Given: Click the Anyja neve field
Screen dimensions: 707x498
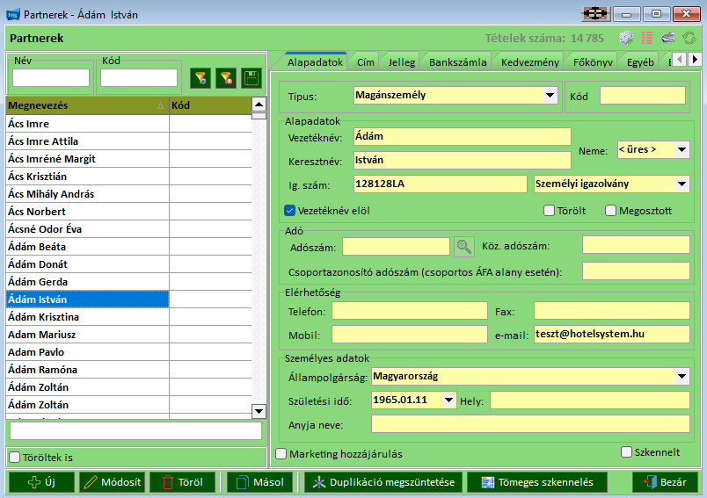Looking at the screenshot, I should [x=530, y=424].
